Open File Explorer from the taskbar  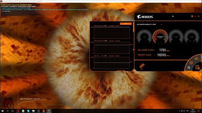(x=33, y=111)
